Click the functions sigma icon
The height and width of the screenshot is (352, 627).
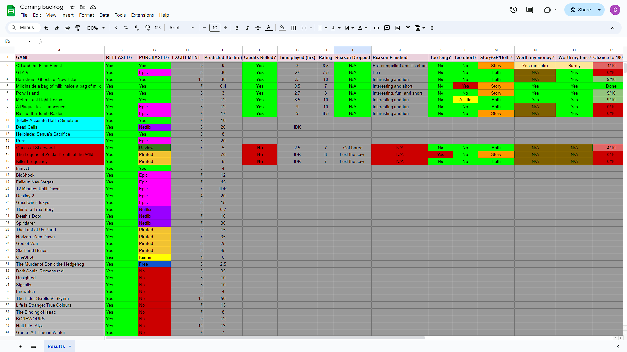point(432,28)
